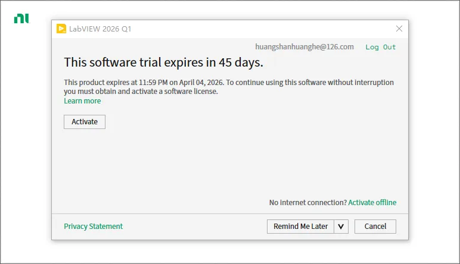
Task: Click the LabVIEW yellow logo icon in title bar
Action: click(61, 29)
